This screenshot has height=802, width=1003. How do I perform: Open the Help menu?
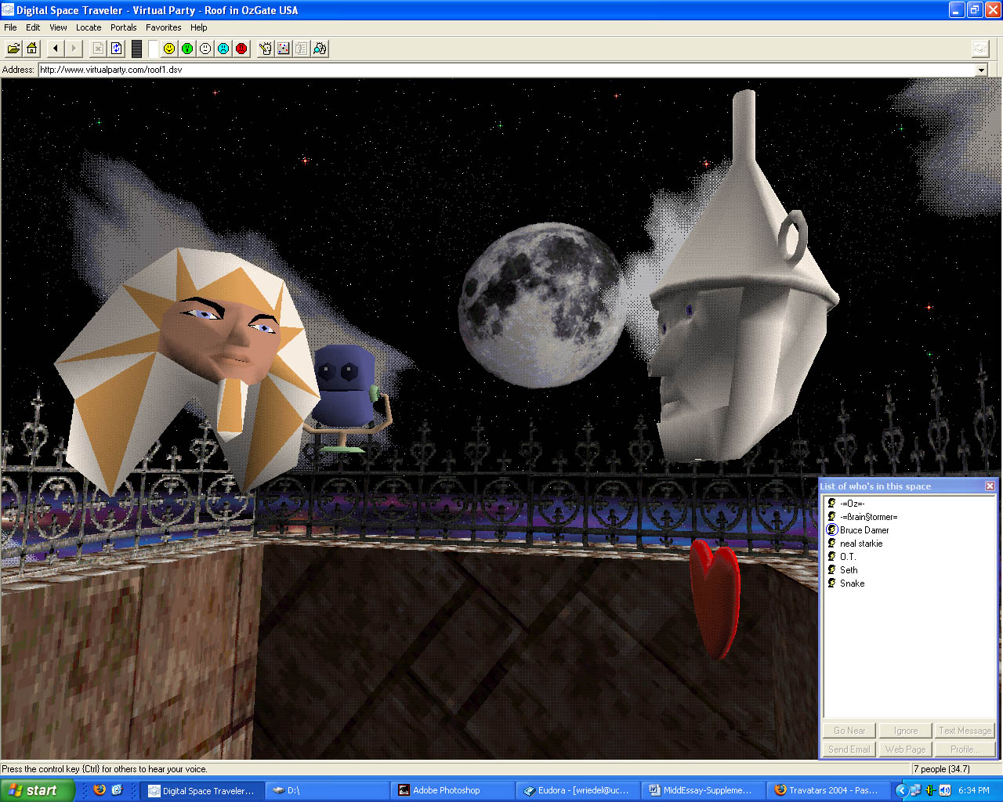(199, 27)
